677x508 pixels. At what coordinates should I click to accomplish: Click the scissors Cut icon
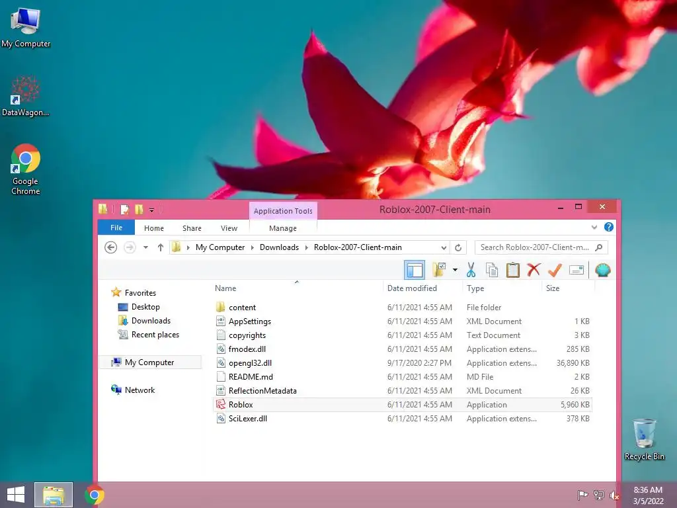click(x=471, y=270)
